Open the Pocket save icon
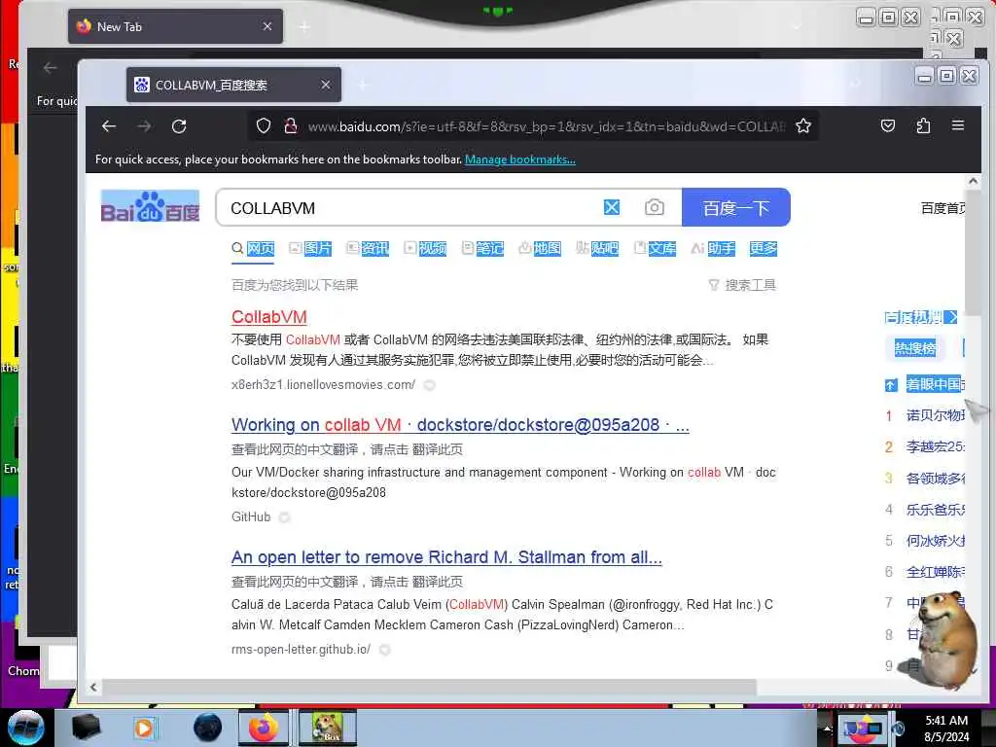996x747 pixels. coord(888,125)
